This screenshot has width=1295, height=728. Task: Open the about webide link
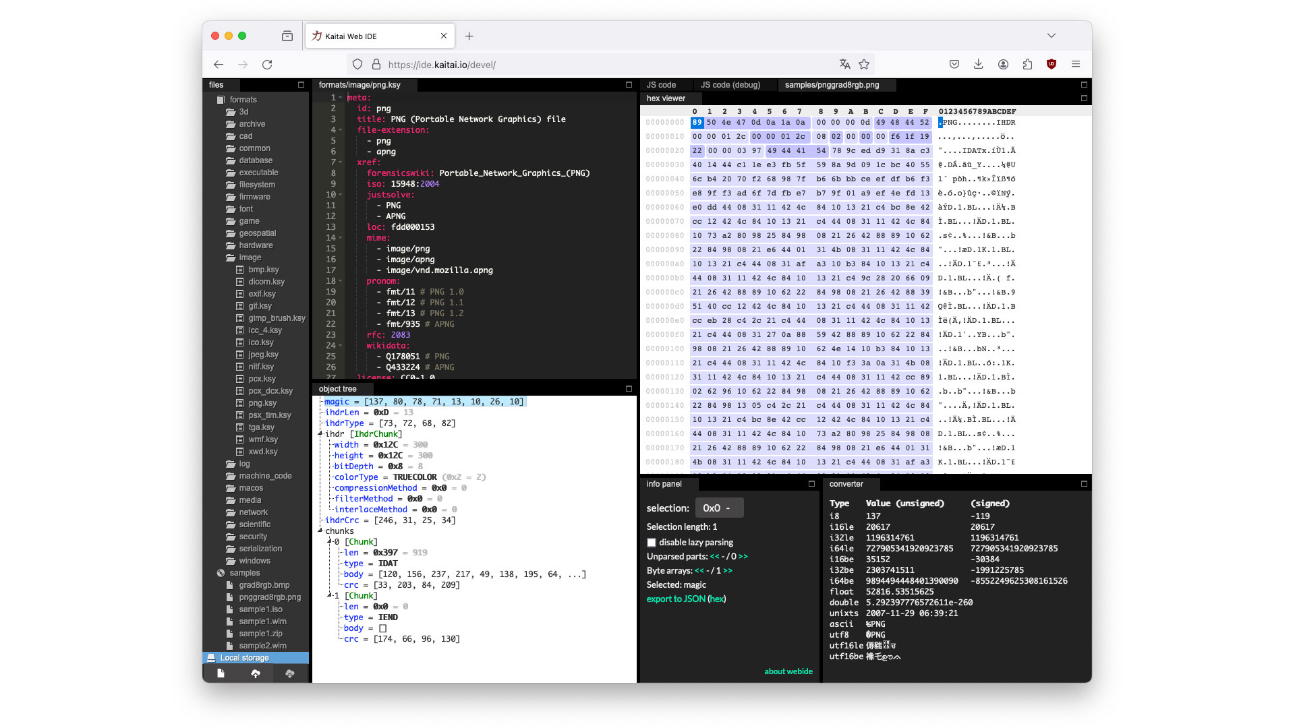click(x=788, y=671)
